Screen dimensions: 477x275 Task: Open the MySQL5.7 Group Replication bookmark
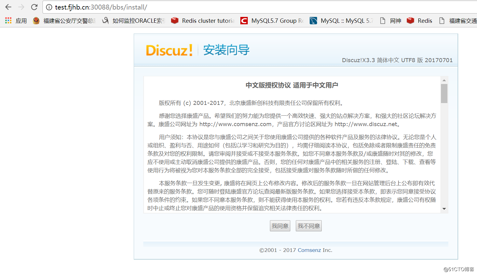[272, 21]
